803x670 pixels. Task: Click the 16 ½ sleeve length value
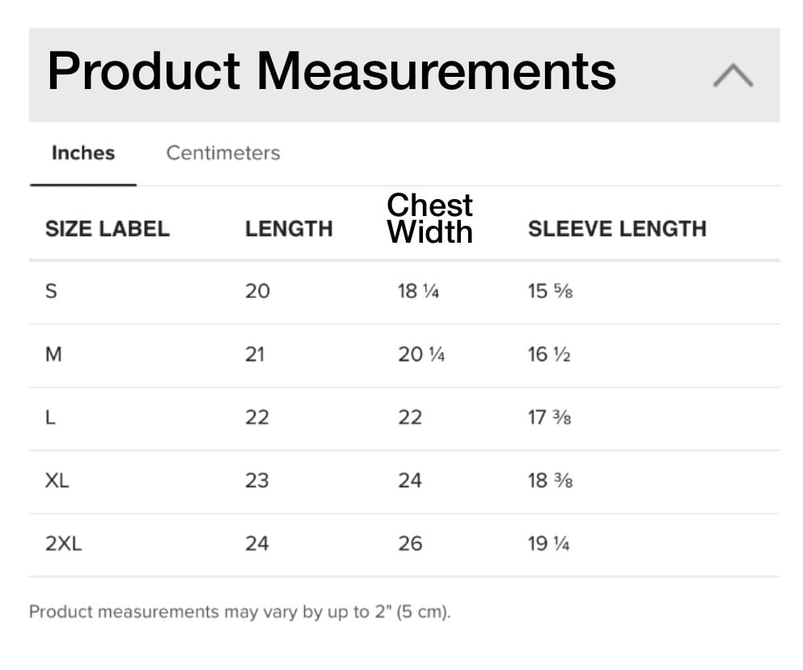(549, 354)
